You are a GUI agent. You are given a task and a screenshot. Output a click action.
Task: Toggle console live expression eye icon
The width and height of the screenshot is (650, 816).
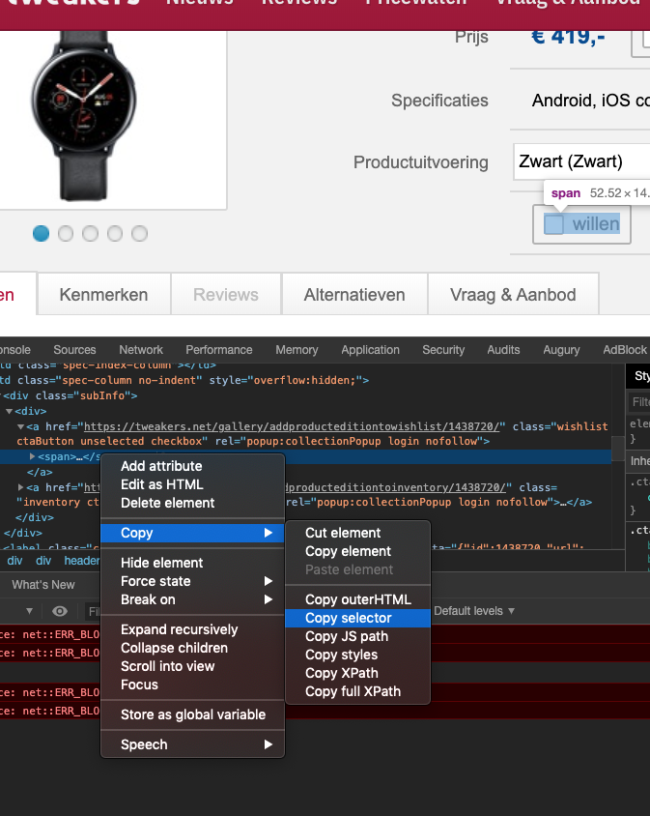coord(60,611)
